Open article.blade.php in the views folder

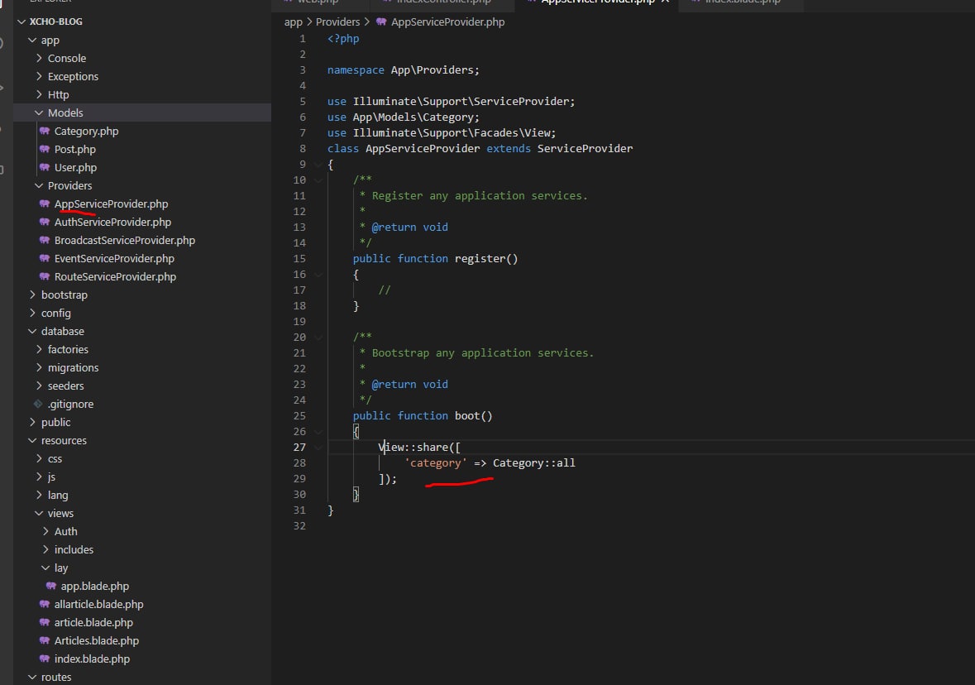[93, 623]
